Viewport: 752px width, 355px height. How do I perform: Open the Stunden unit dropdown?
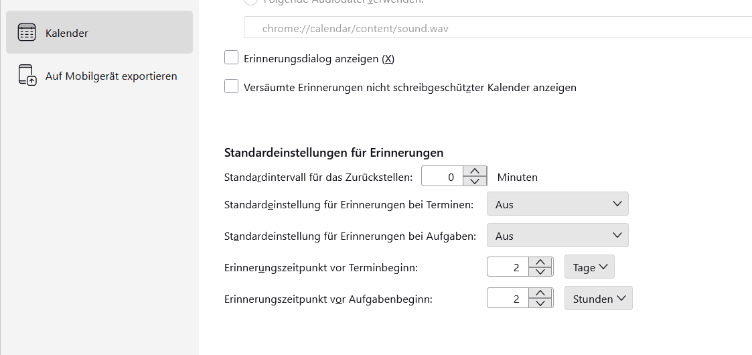pyautogui.click(x=598, y=299)
